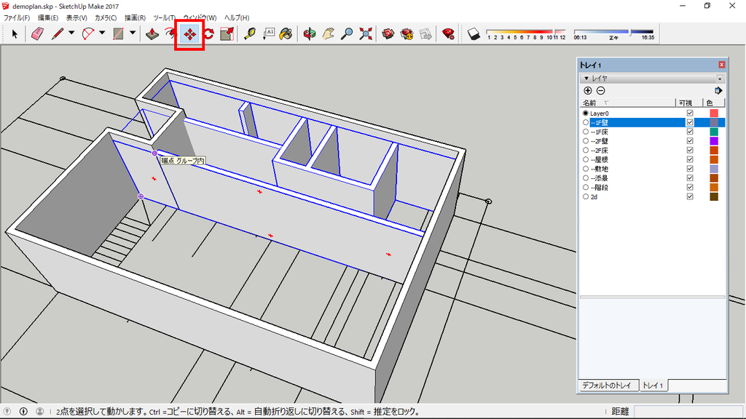Switch to デフォルトのトレイ tab
Screen dimensions: 746x419
coord(607,386)
